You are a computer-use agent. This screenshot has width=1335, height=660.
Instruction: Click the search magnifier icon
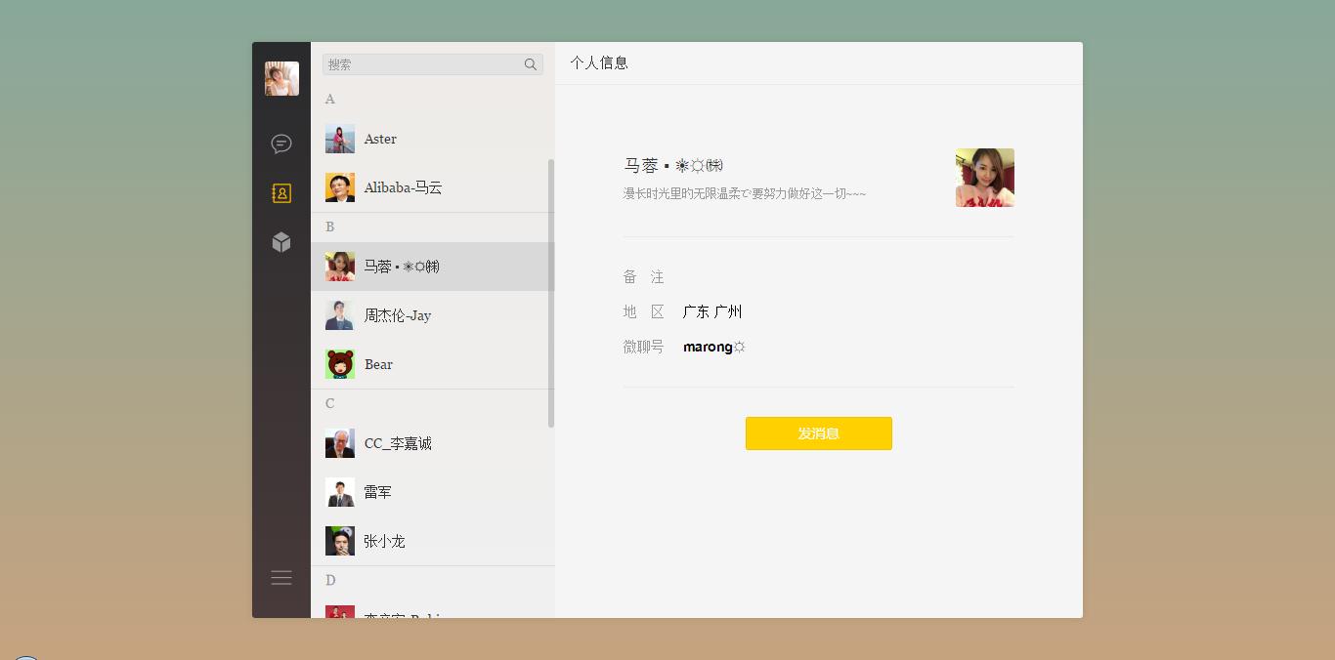(x=531, y=64)
